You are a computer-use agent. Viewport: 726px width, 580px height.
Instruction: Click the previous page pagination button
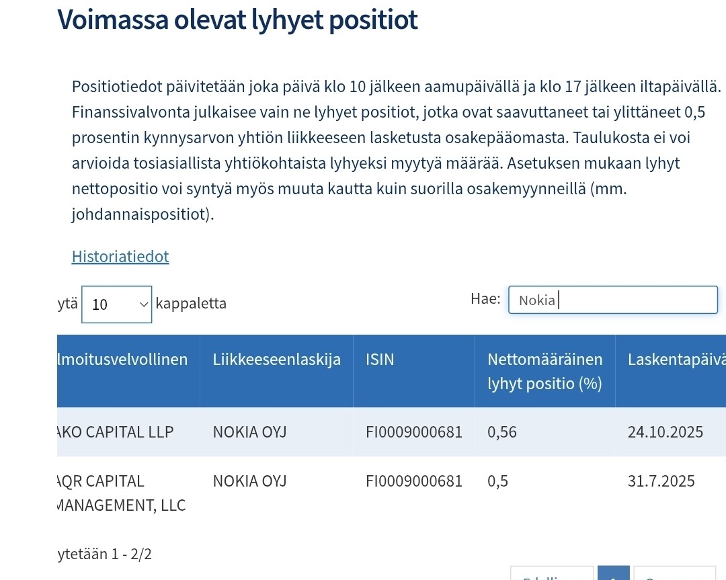pyautogui.click(x=552, y=574)
